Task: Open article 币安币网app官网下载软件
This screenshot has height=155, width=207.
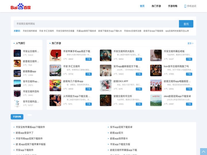Action: coord(29,139)
